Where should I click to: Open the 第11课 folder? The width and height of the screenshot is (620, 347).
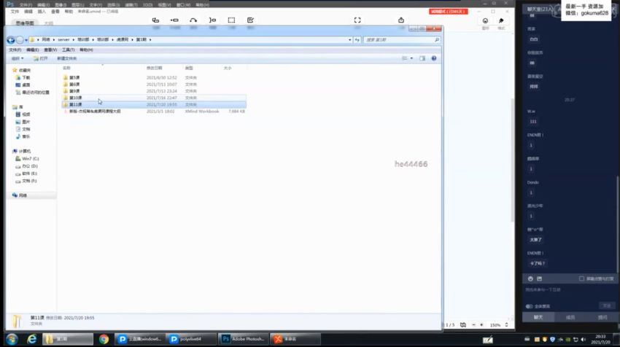pos(75,104)
